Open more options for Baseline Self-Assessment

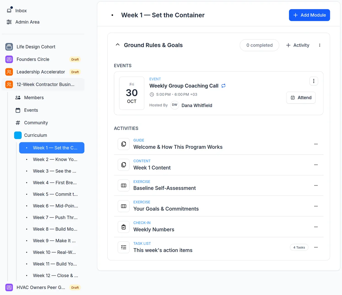pyautogui.click(x=316, y=185)
